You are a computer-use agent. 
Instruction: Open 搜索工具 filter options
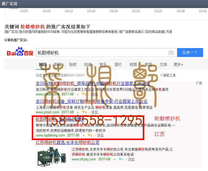pos(168,75)
